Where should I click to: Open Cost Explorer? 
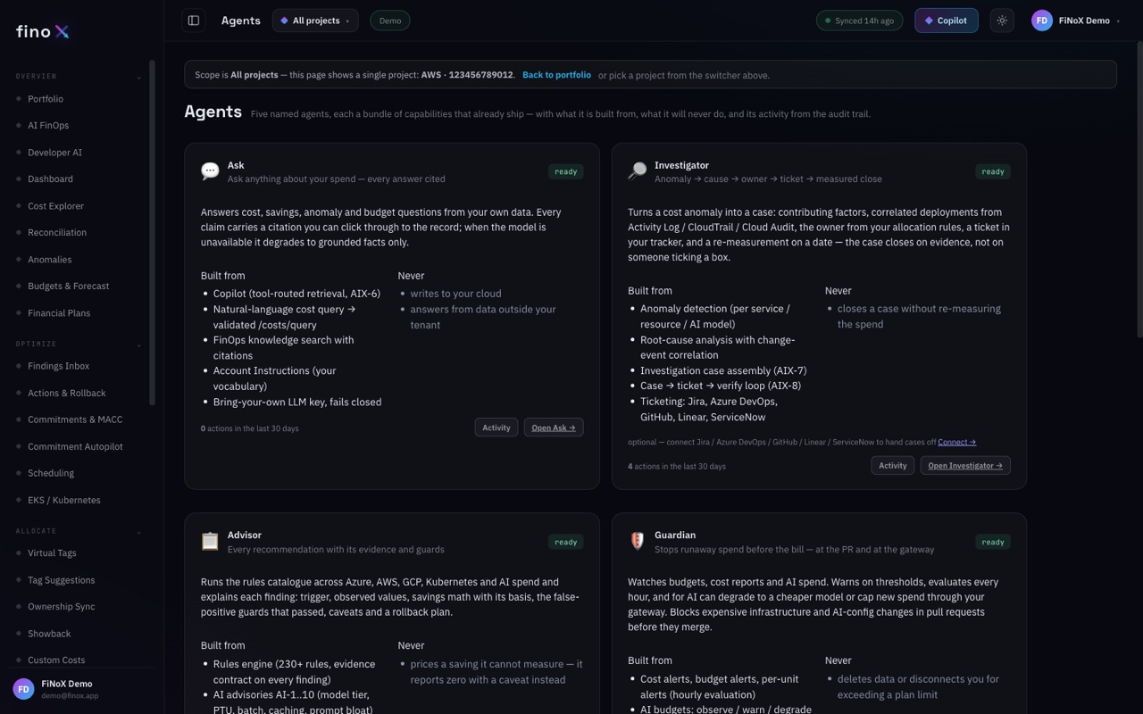55,206
